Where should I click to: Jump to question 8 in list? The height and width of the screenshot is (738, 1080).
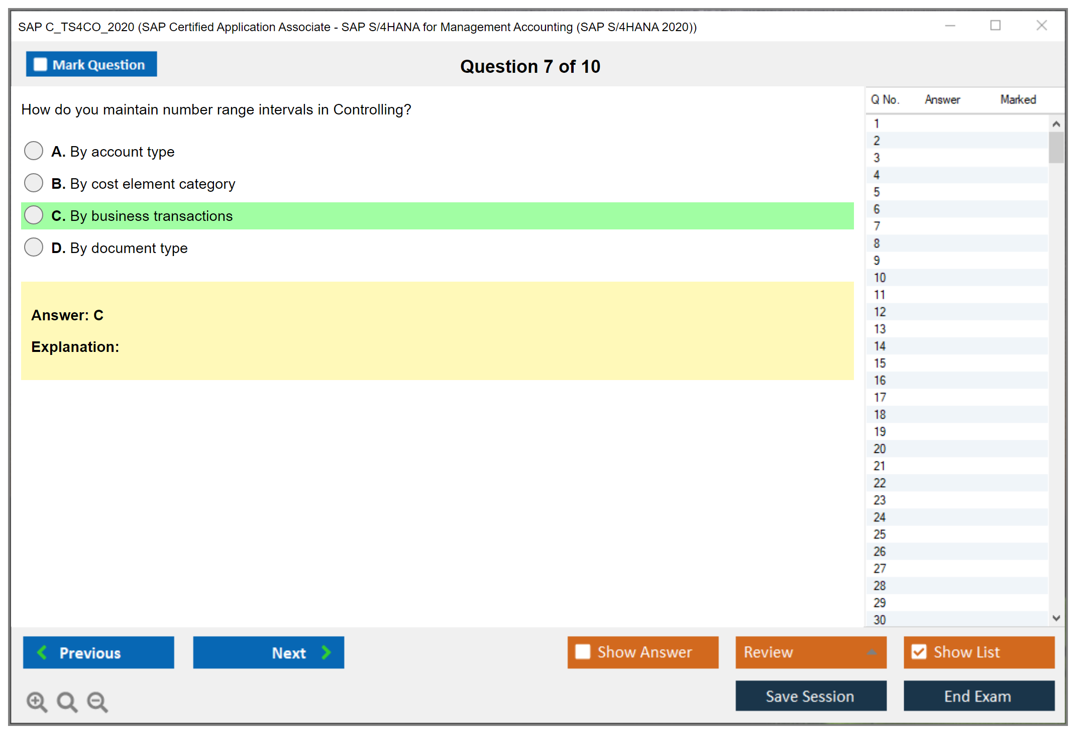click(x=877, y=243)
